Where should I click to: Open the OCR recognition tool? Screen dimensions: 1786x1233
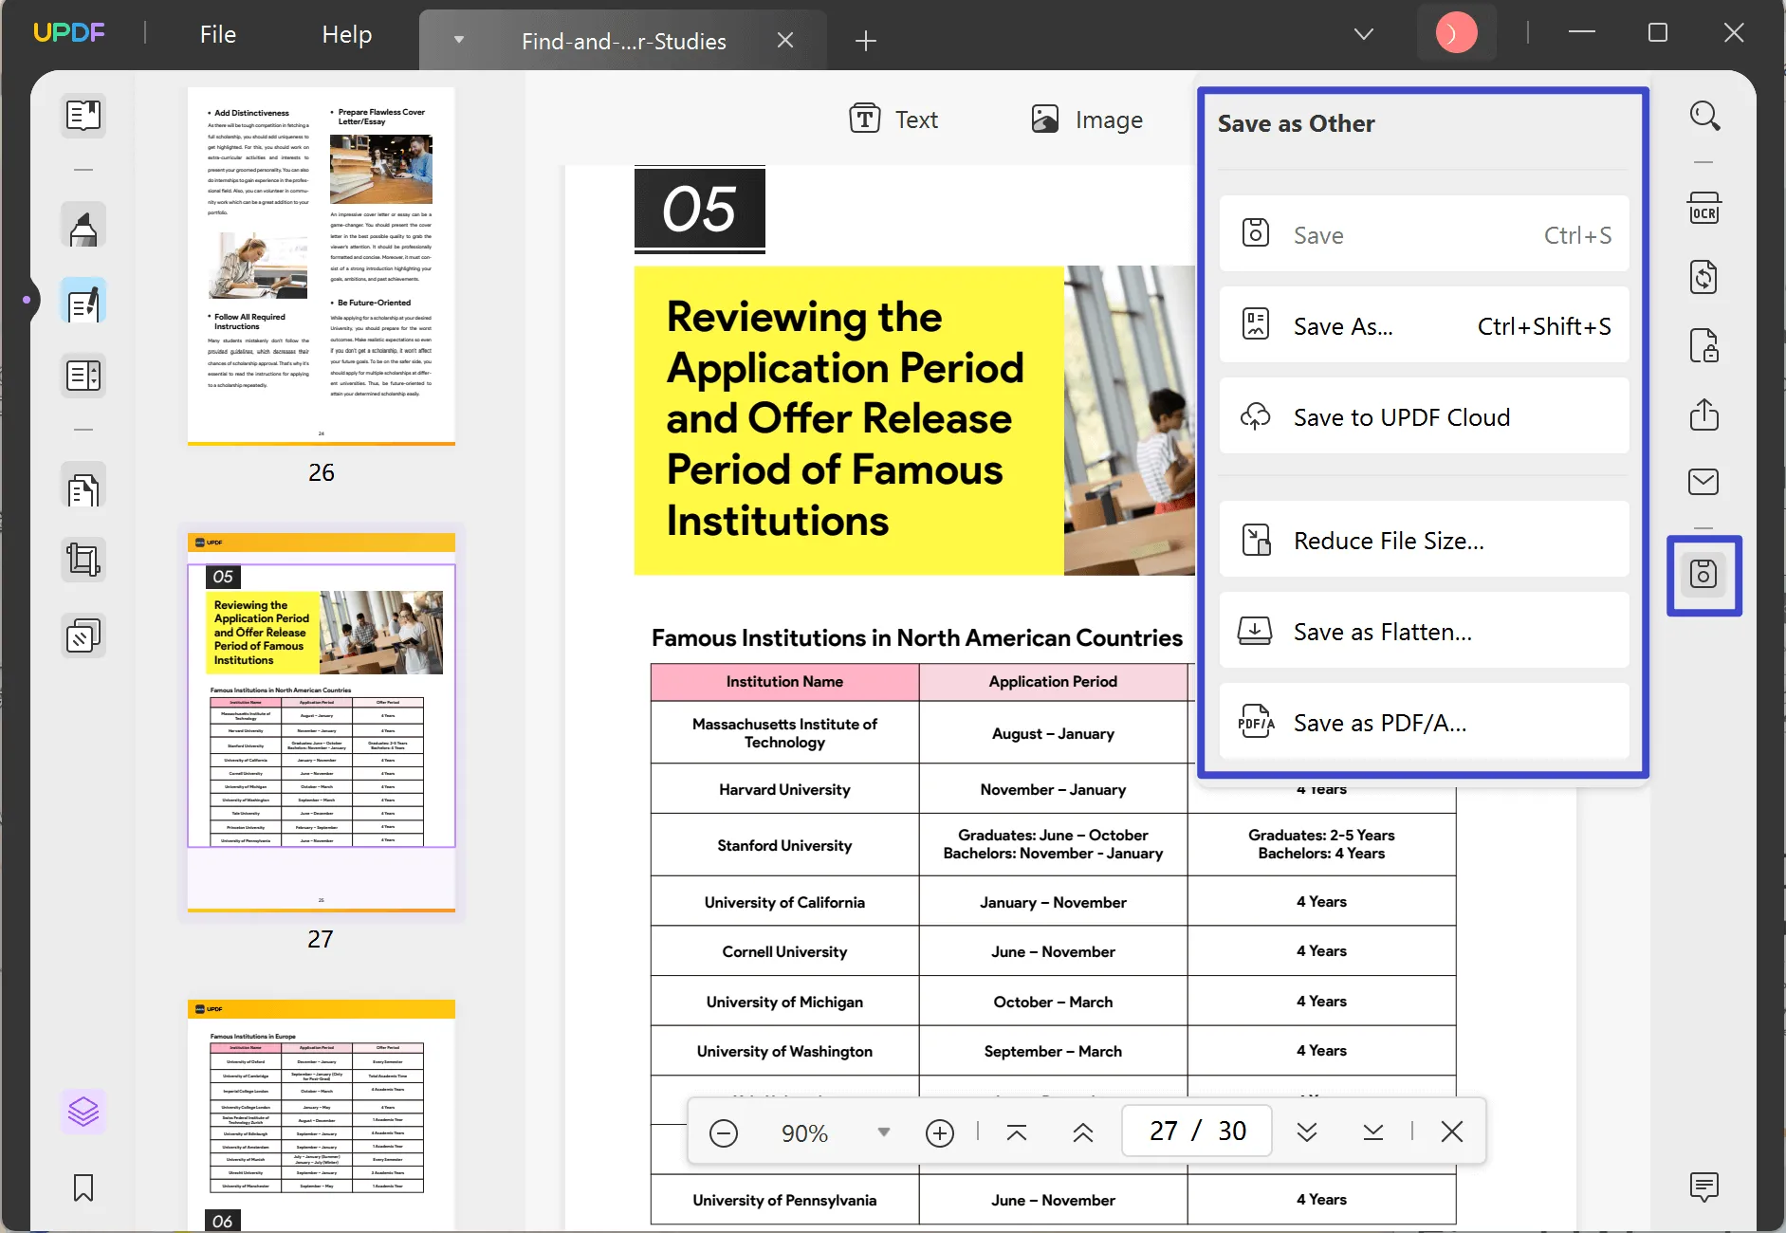coord(1703,209)
